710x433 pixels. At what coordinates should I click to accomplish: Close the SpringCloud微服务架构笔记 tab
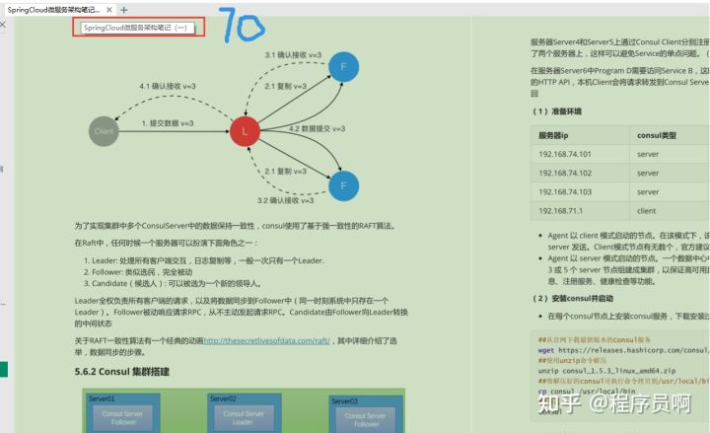click(x=109, y=10)
